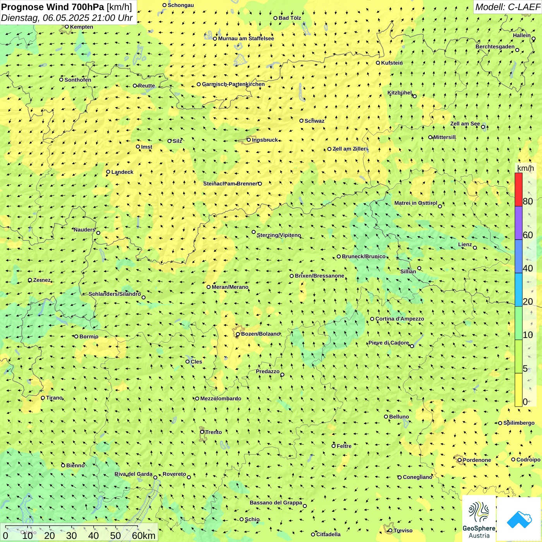Click the Pordenone city marker
Viewport: 542px width, 542px height.
coord(460,460)
